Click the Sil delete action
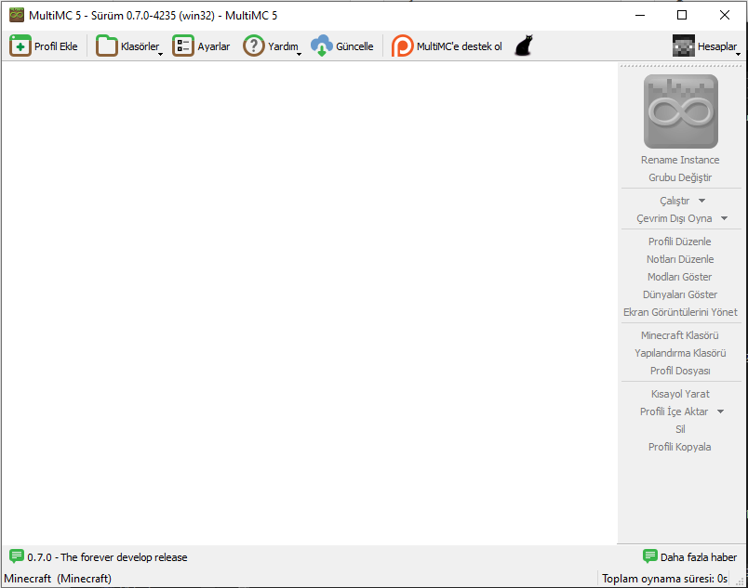 click(x=680, y=429)
